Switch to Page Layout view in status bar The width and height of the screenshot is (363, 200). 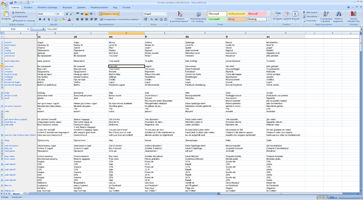323,197
